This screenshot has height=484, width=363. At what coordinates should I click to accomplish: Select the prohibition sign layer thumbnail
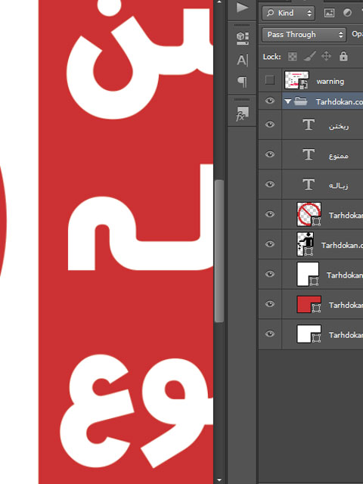tap(309, 214)
